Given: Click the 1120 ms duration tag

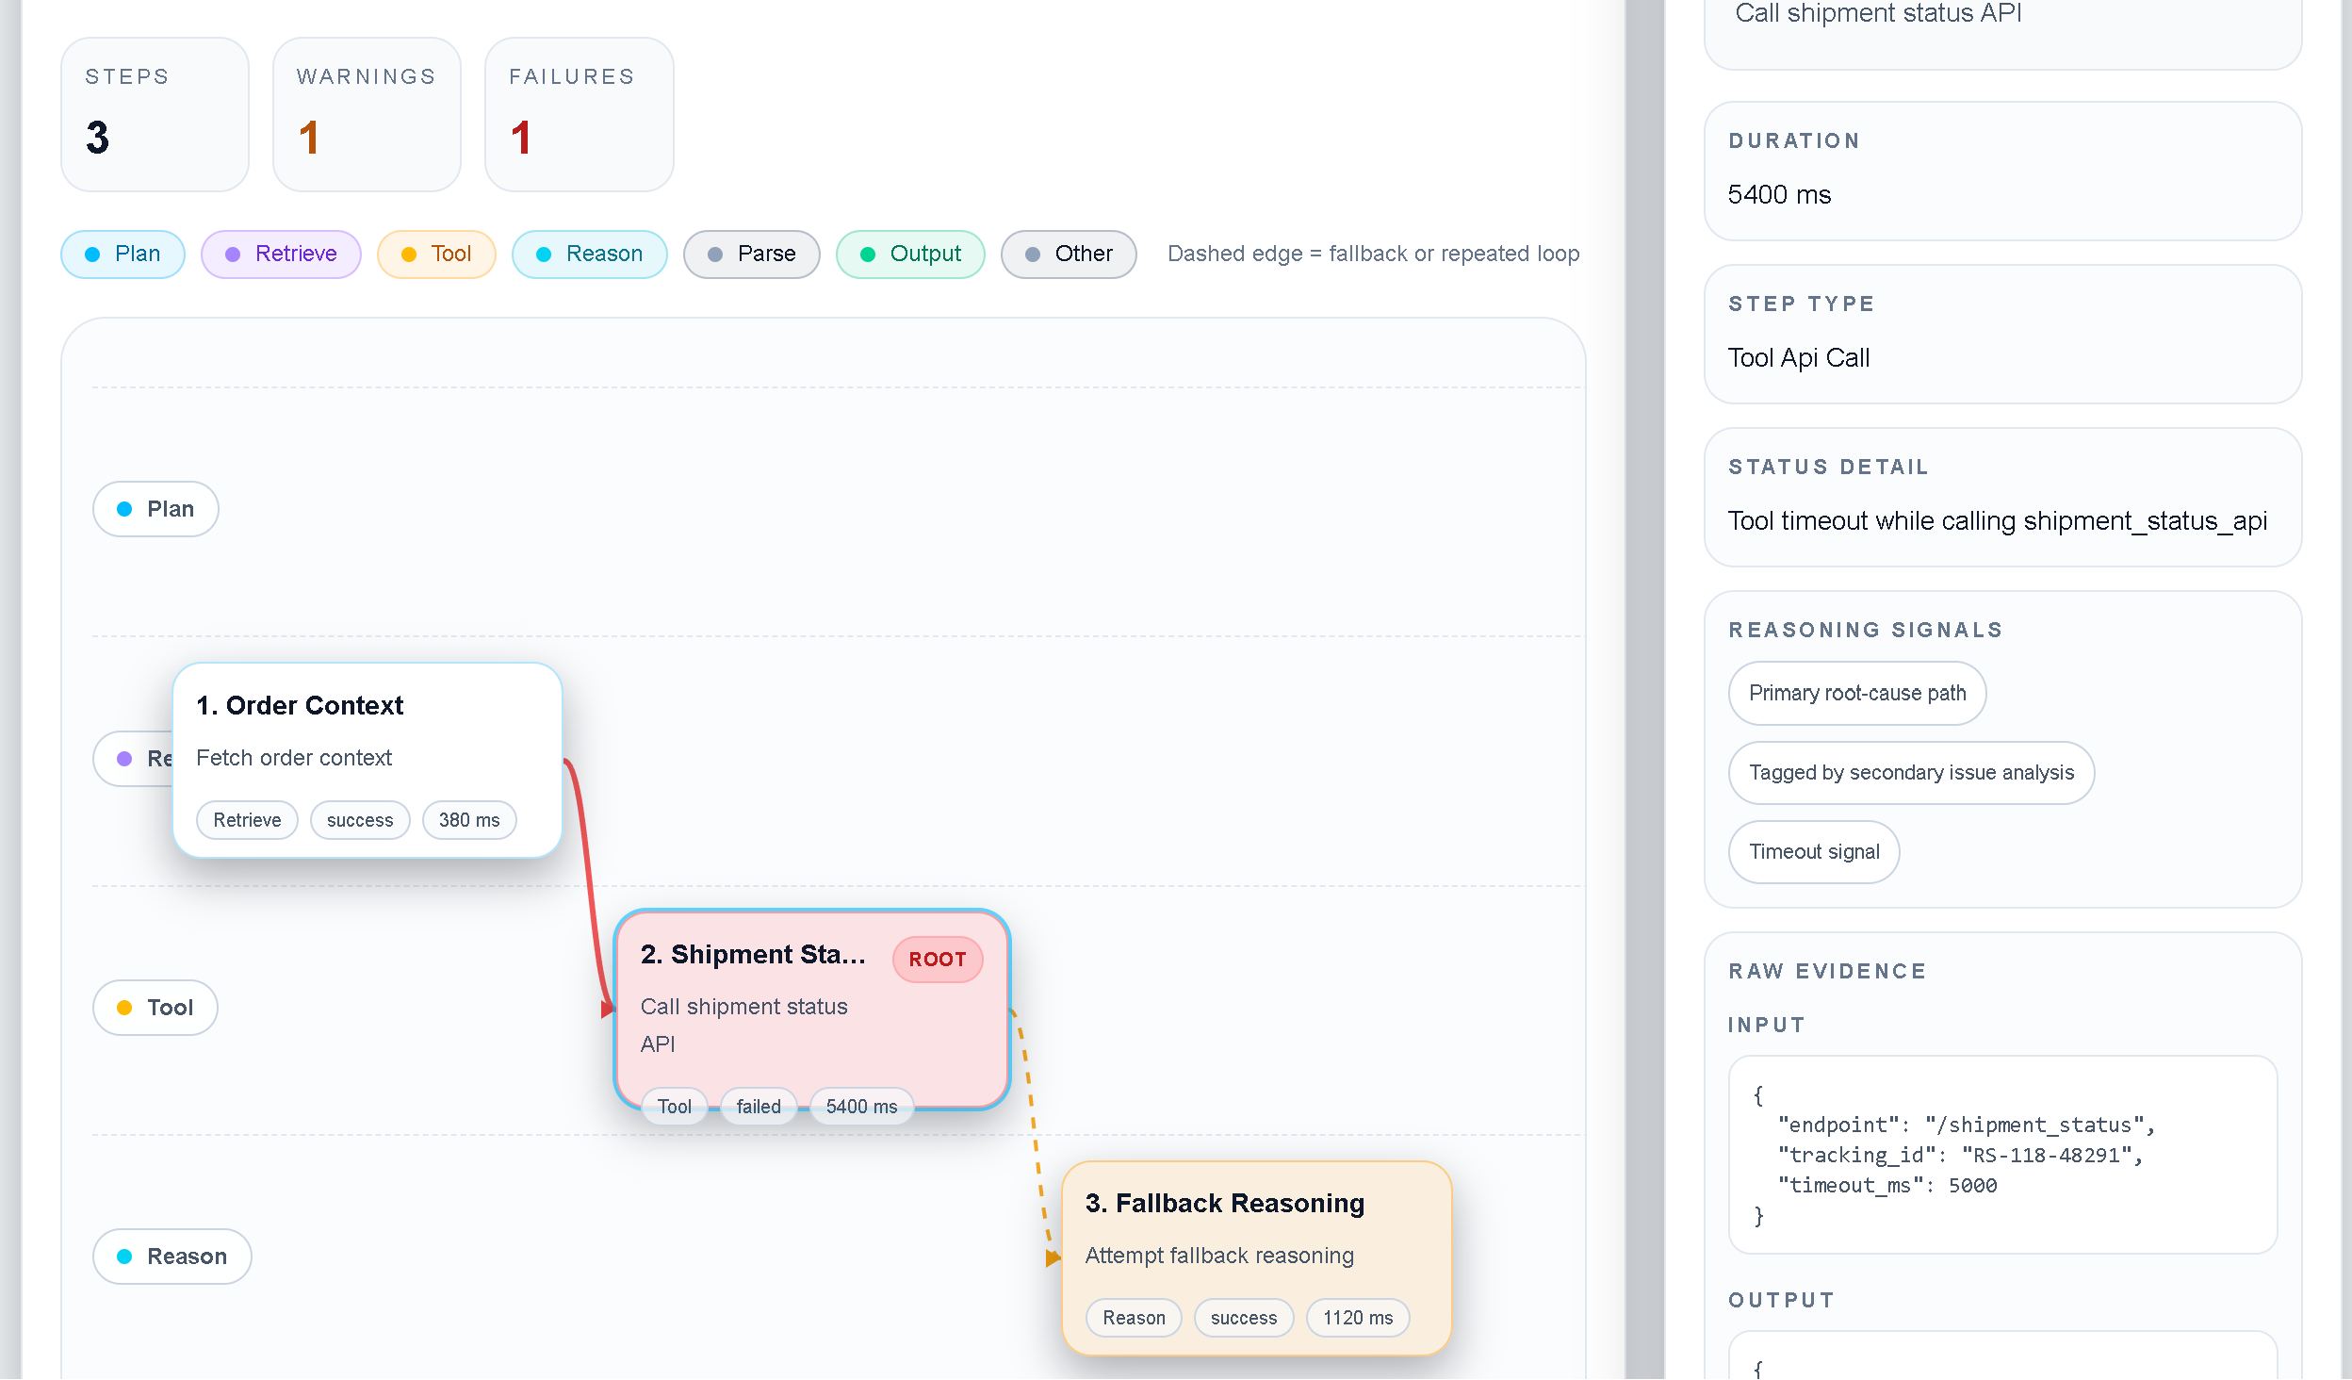Looking at the screenshot, I should [x=1358, y=1318].
